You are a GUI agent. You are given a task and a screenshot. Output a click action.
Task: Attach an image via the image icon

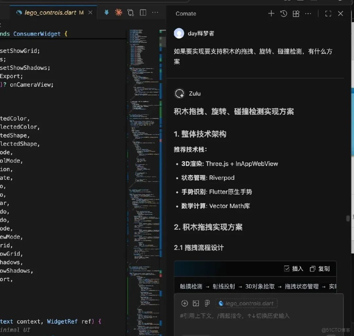[x=196, y=303]
